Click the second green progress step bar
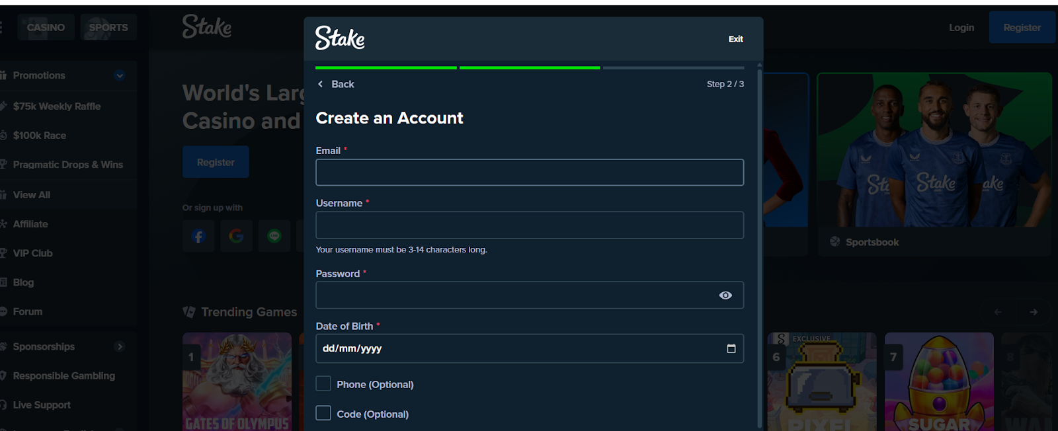 click(530, 67)
